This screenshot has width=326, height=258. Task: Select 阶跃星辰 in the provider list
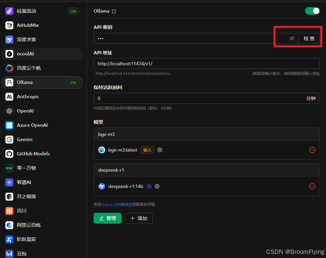(x=42, y=239)
